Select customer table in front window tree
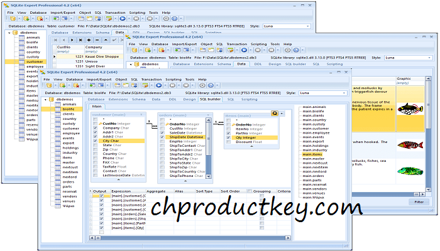Image resolution: width=440 pixels, height=251 pixels. point(70,129)
